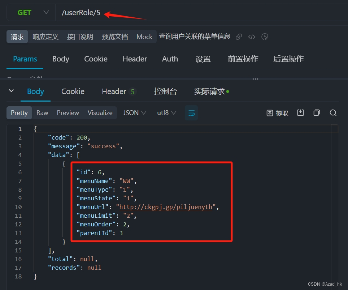Click the copy response icon
Screen dimensions: 348x290
click(x=317, y=112)
